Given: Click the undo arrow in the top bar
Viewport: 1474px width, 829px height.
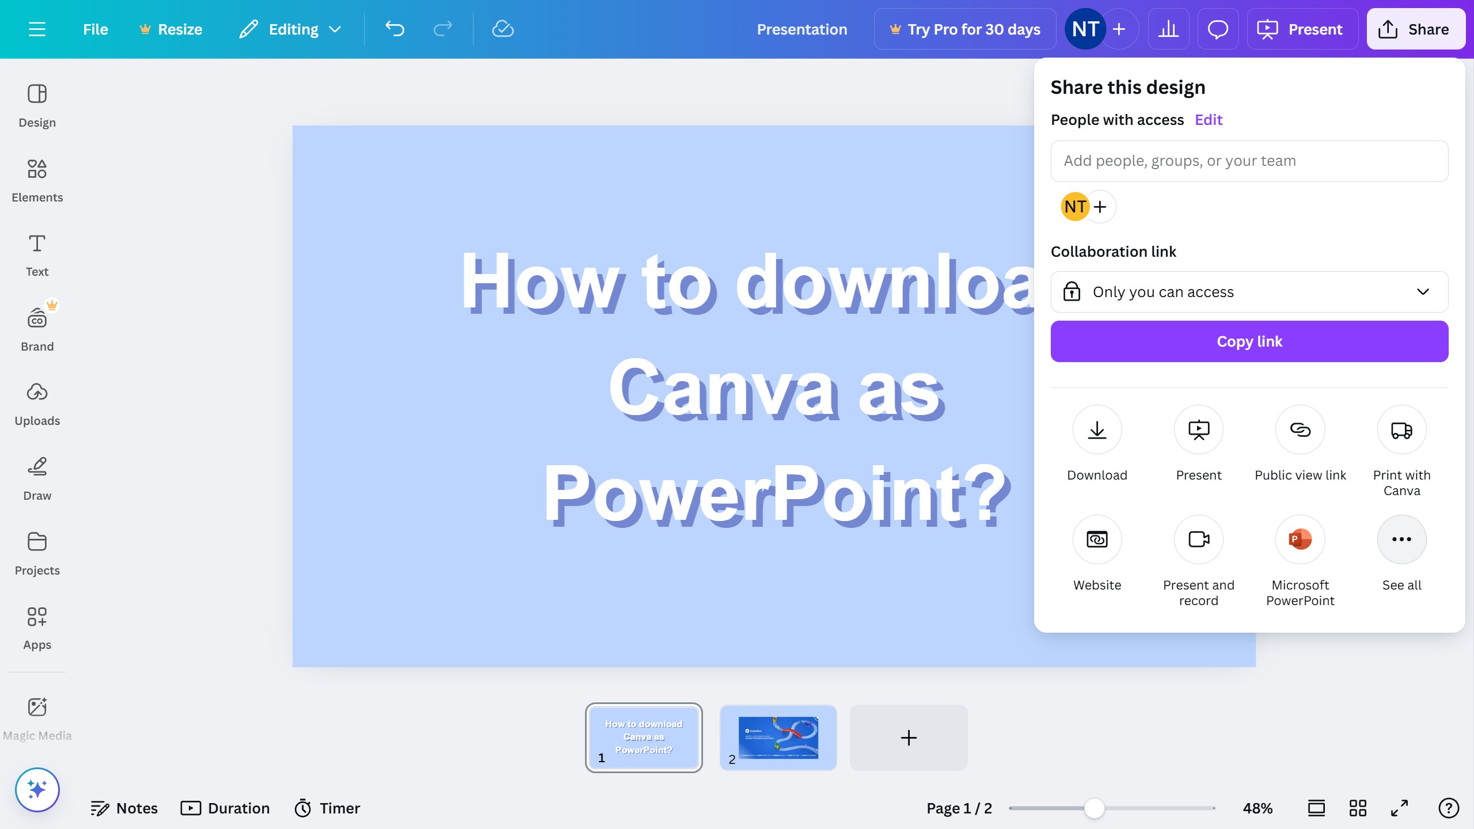Looking at the screenshot, I should coord(395,29).
